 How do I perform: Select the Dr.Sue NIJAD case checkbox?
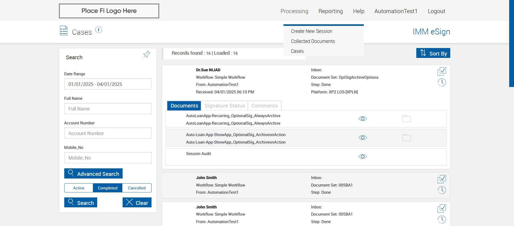tap(442, 71)
